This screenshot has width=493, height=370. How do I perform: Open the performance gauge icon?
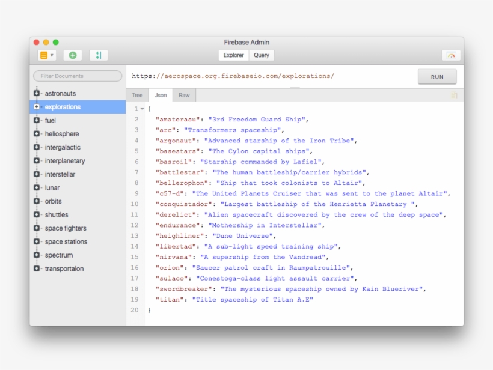point(451,56)
